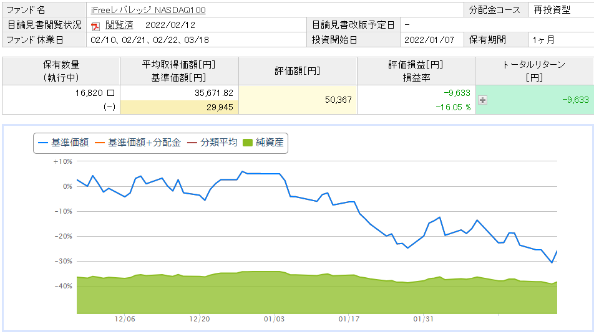Select the 再投資型 distribution course value
Image resolution: width=594 pixels, height=332 pixels.
click(552, 10)
